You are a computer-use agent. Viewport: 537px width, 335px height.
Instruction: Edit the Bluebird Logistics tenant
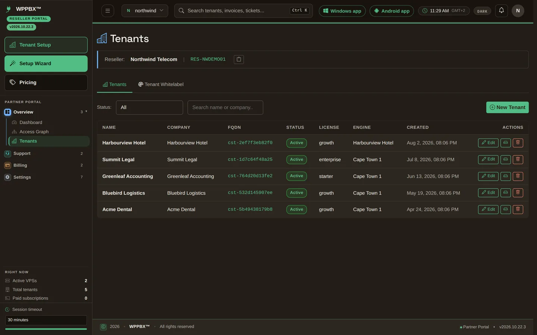pyautogui.click(x=488, y=193)
